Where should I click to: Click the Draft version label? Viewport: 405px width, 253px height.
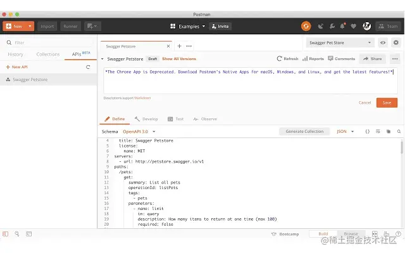click(153, 59)
